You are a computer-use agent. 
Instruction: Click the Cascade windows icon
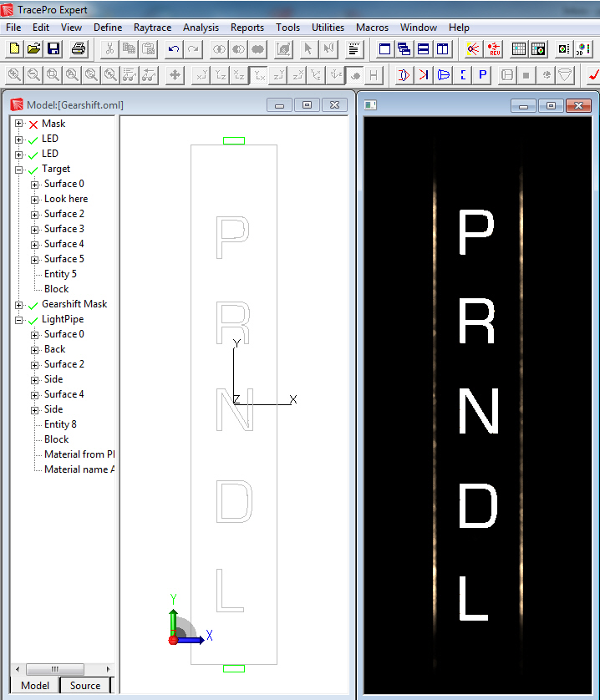tap(404, 48)
